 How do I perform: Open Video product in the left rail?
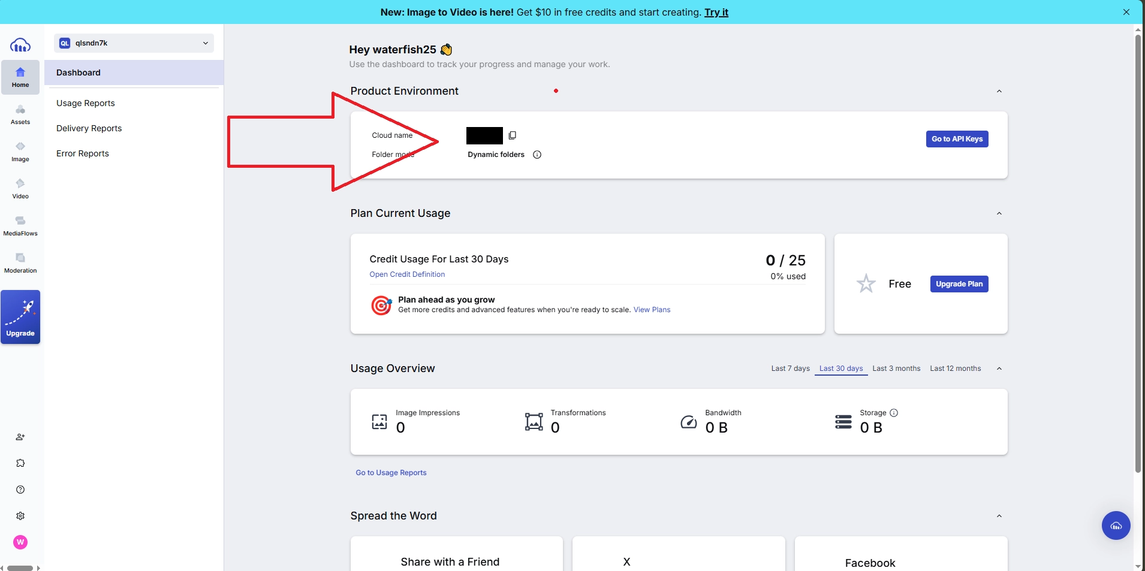[20, 189]
